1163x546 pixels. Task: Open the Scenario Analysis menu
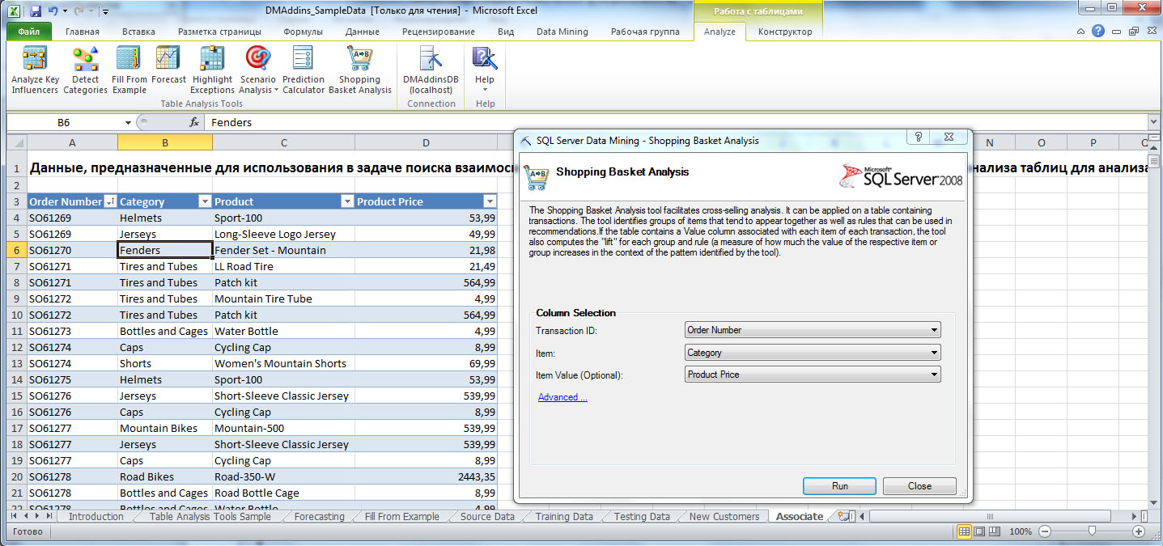pyautogui.click(x=258, y=70)
